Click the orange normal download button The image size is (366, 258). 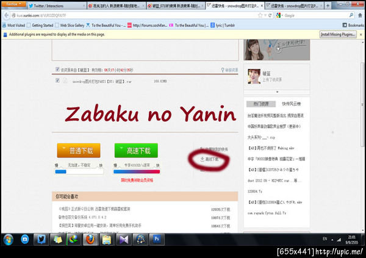79,151
